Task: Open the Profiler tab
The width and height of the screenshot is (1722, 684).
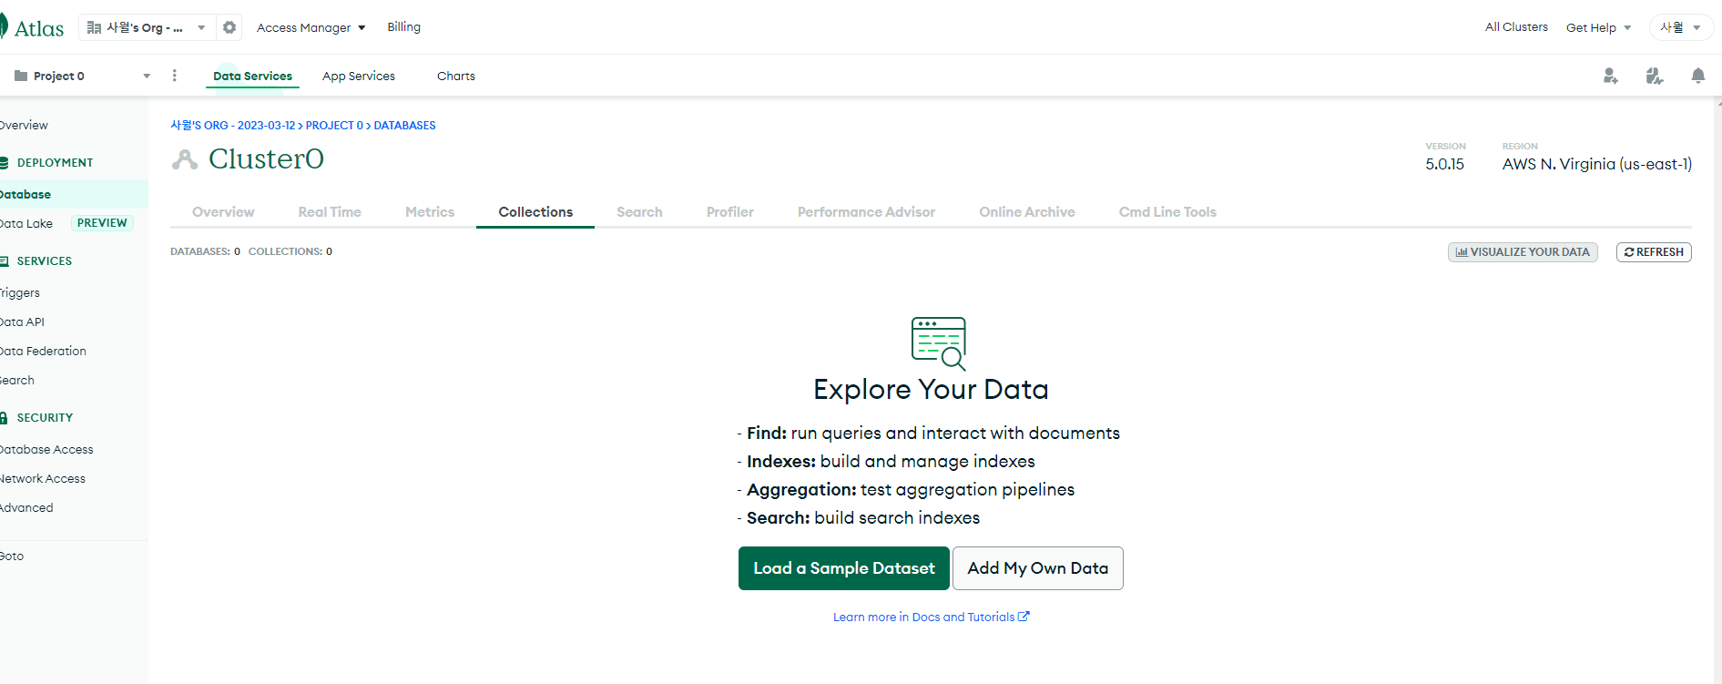Action: (730, 212)
